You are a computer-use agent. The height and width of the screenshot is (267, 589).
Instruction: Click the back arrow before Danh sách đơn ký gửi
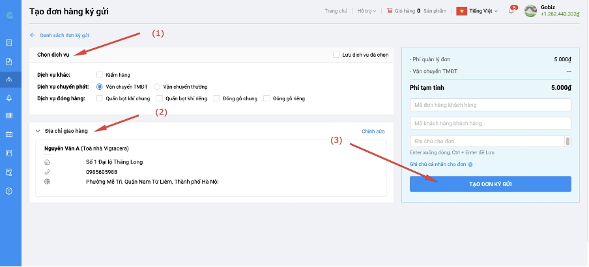pos(33,35)
